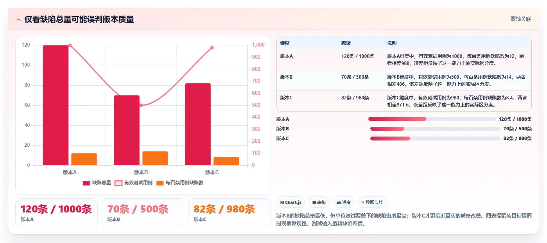Click the line point above 版本A
The image size is (547, 243).
[70, 45]
